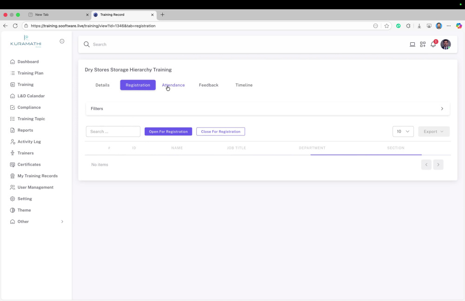The image size is (465, 301).
Task: Click Open For Registration button
Action: coord(168,132)
